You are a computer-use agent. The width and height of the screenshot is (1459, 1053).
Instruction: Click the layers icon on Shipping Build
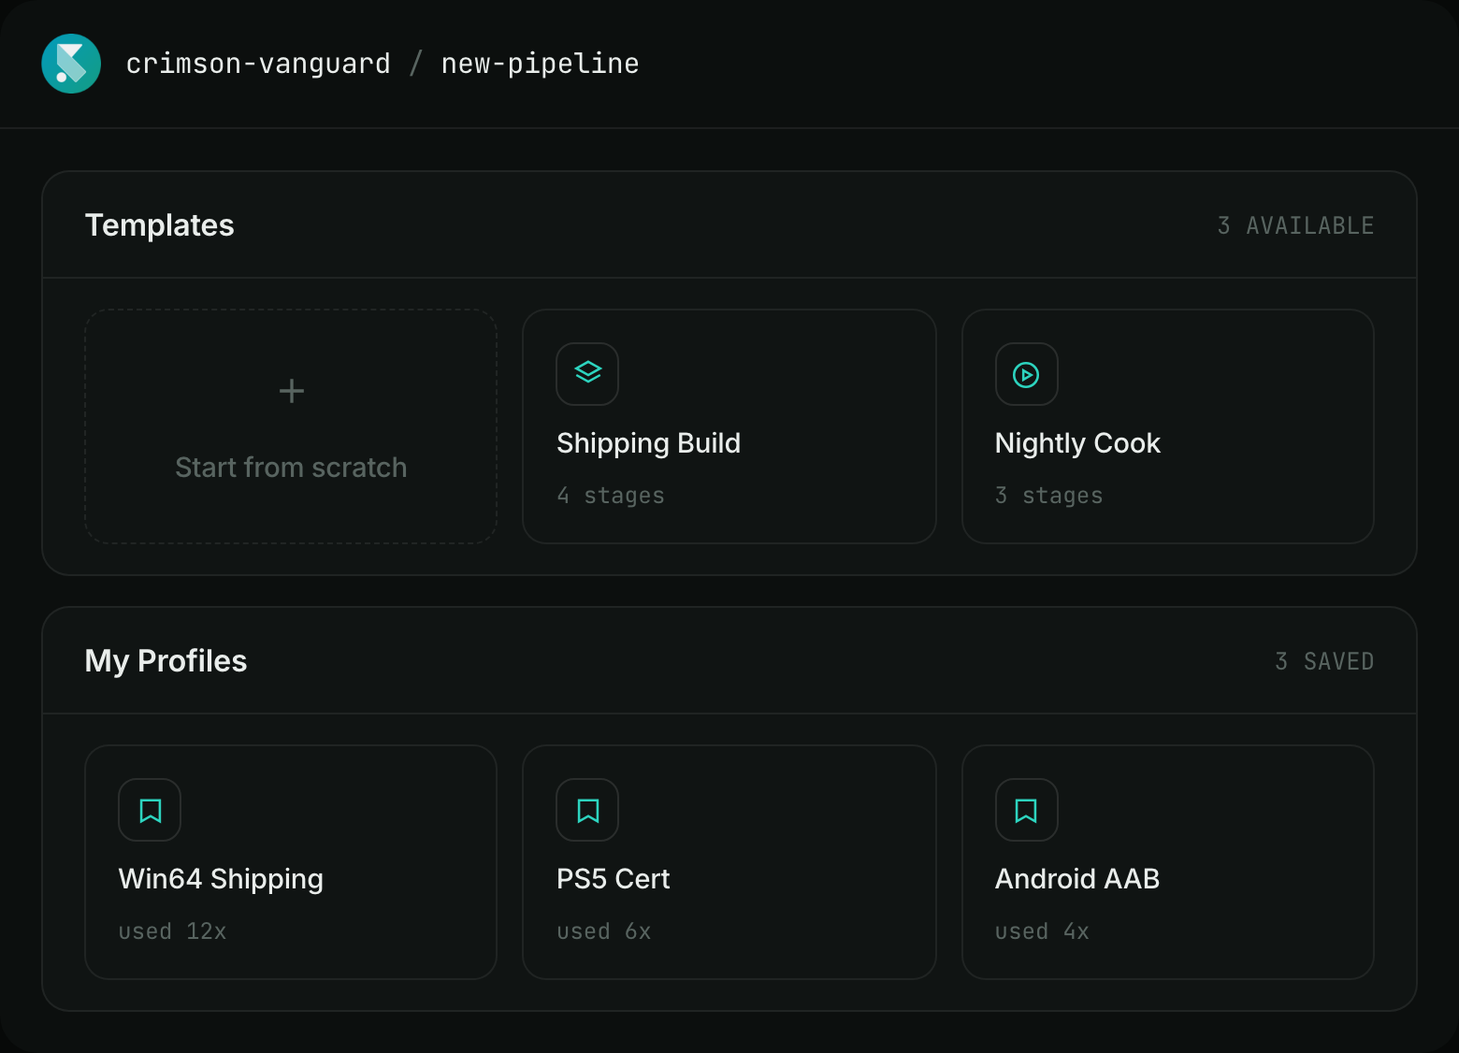pos(587,374)
